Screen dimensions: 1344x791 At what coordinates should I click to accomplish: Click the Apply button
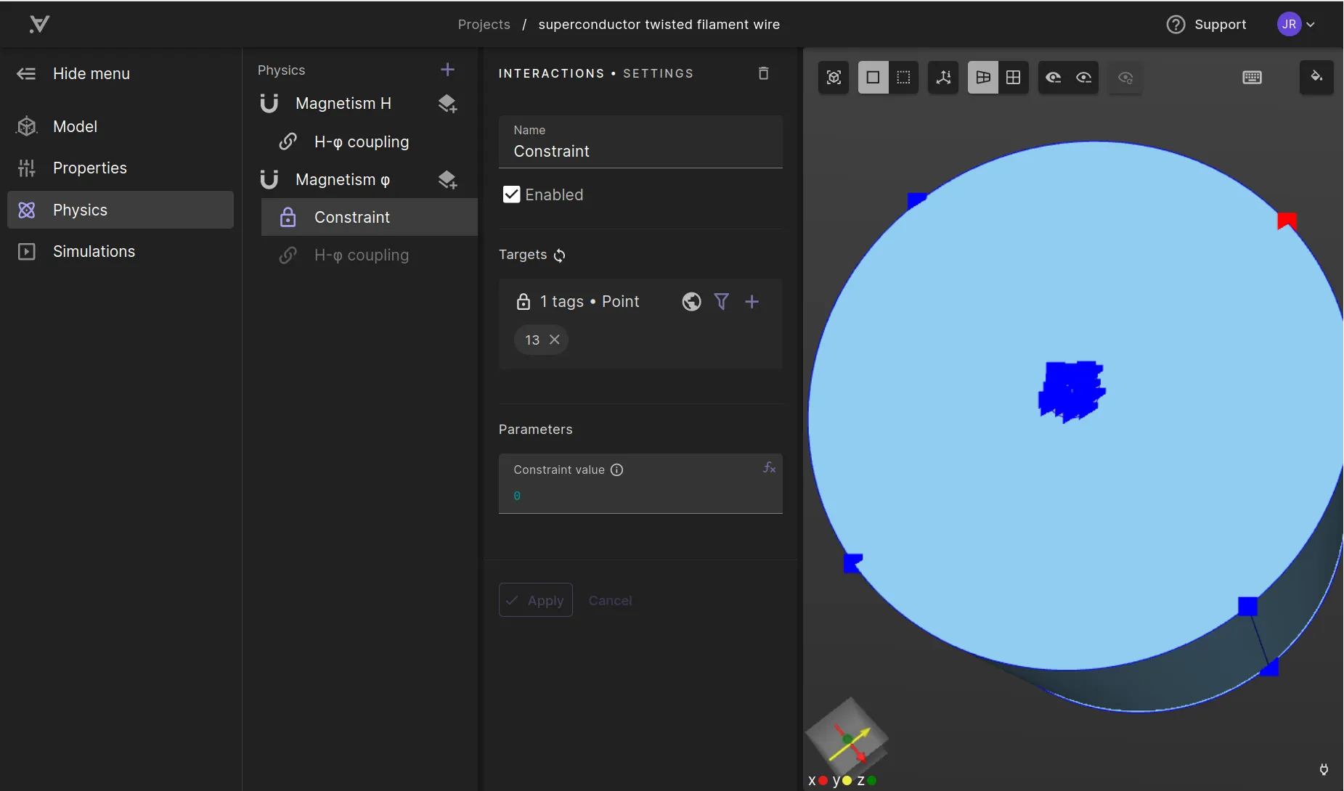(536, 600)
